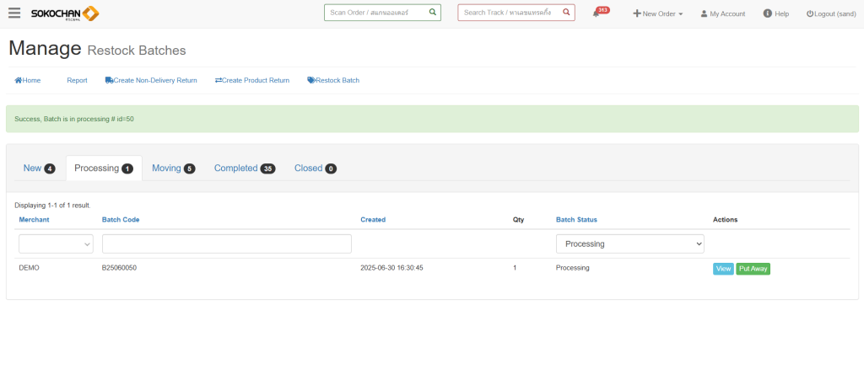This screenshot has height=390, width=864.
Task: Open the hamburger sidebar menu
Action: click(x=14, y=13)
